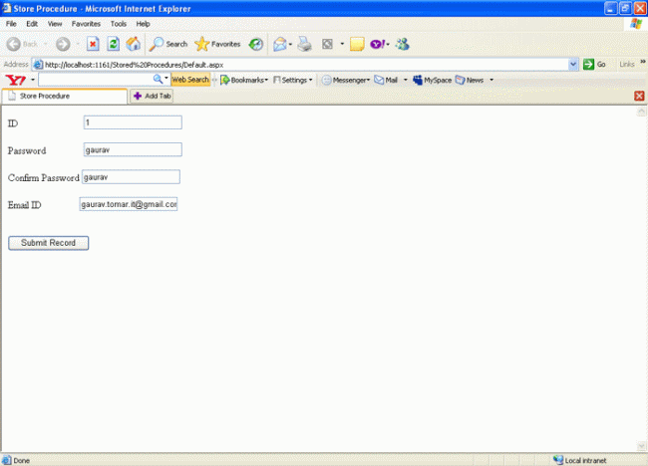Print the page with printer icon
This screenshot has height=466, width=648.
[x=305, y=44]
